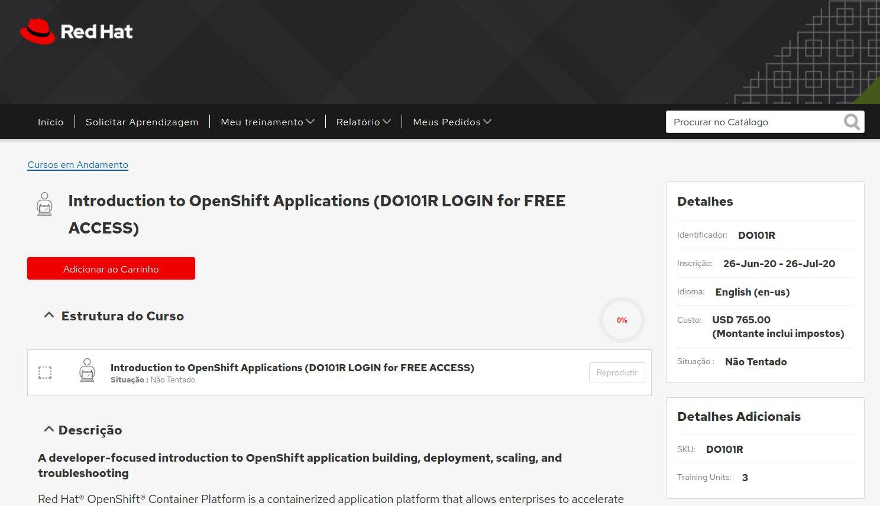This screenshot has width=880, height=506.
Task: Click the course avatar icon beside the page title
Action: click(x=44, y=204)
